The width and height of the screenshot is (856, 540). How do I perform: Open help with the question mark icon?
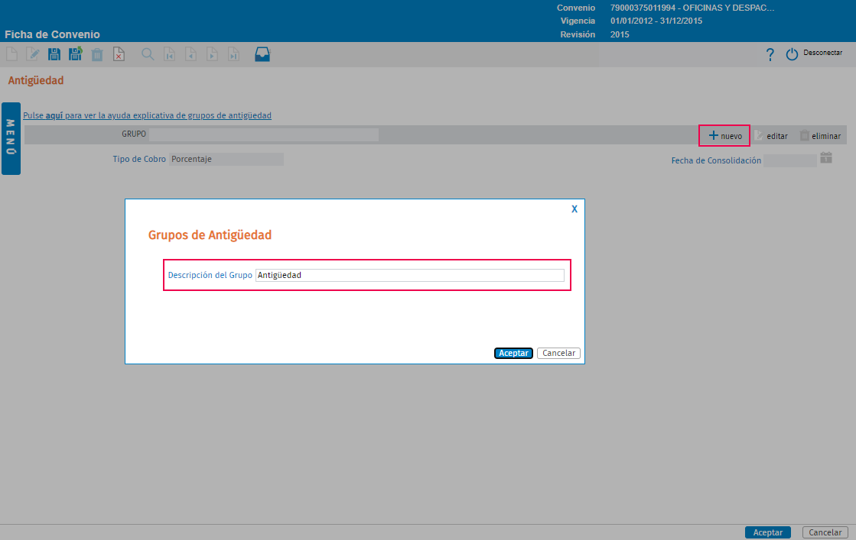click(x=770, y=54)
